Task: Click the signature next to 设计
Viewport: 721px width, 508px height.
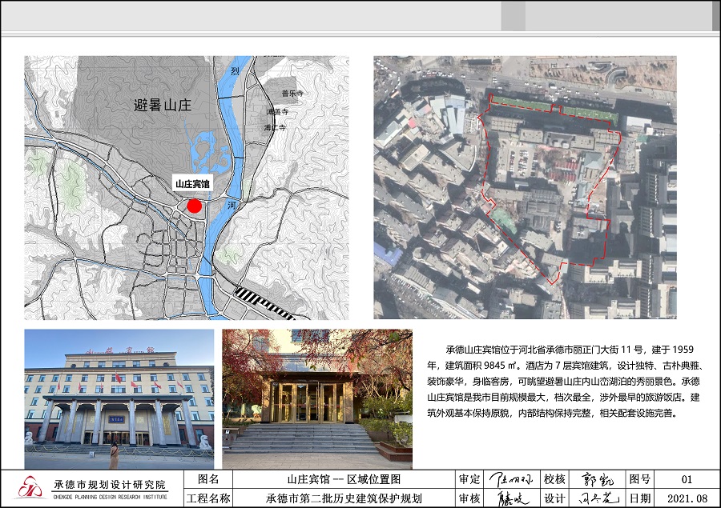Action: coord(594,498)
